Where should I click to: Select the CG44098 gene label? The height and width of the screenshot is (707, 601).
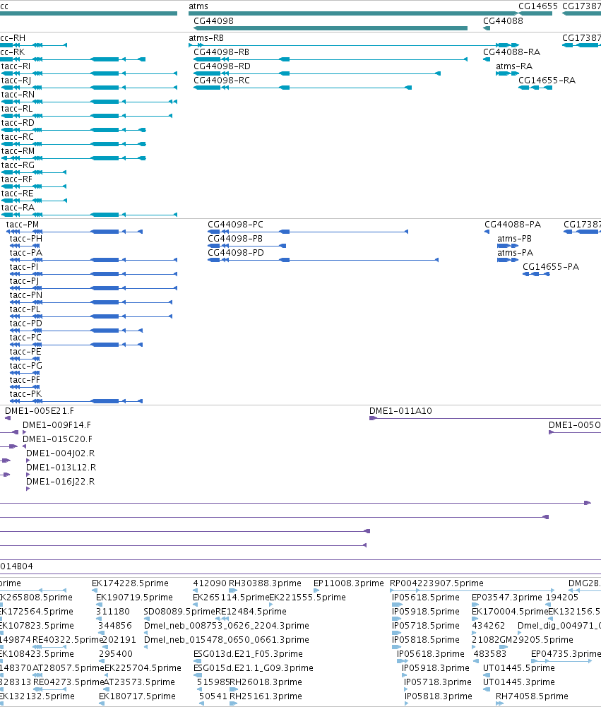click(214, 20)
